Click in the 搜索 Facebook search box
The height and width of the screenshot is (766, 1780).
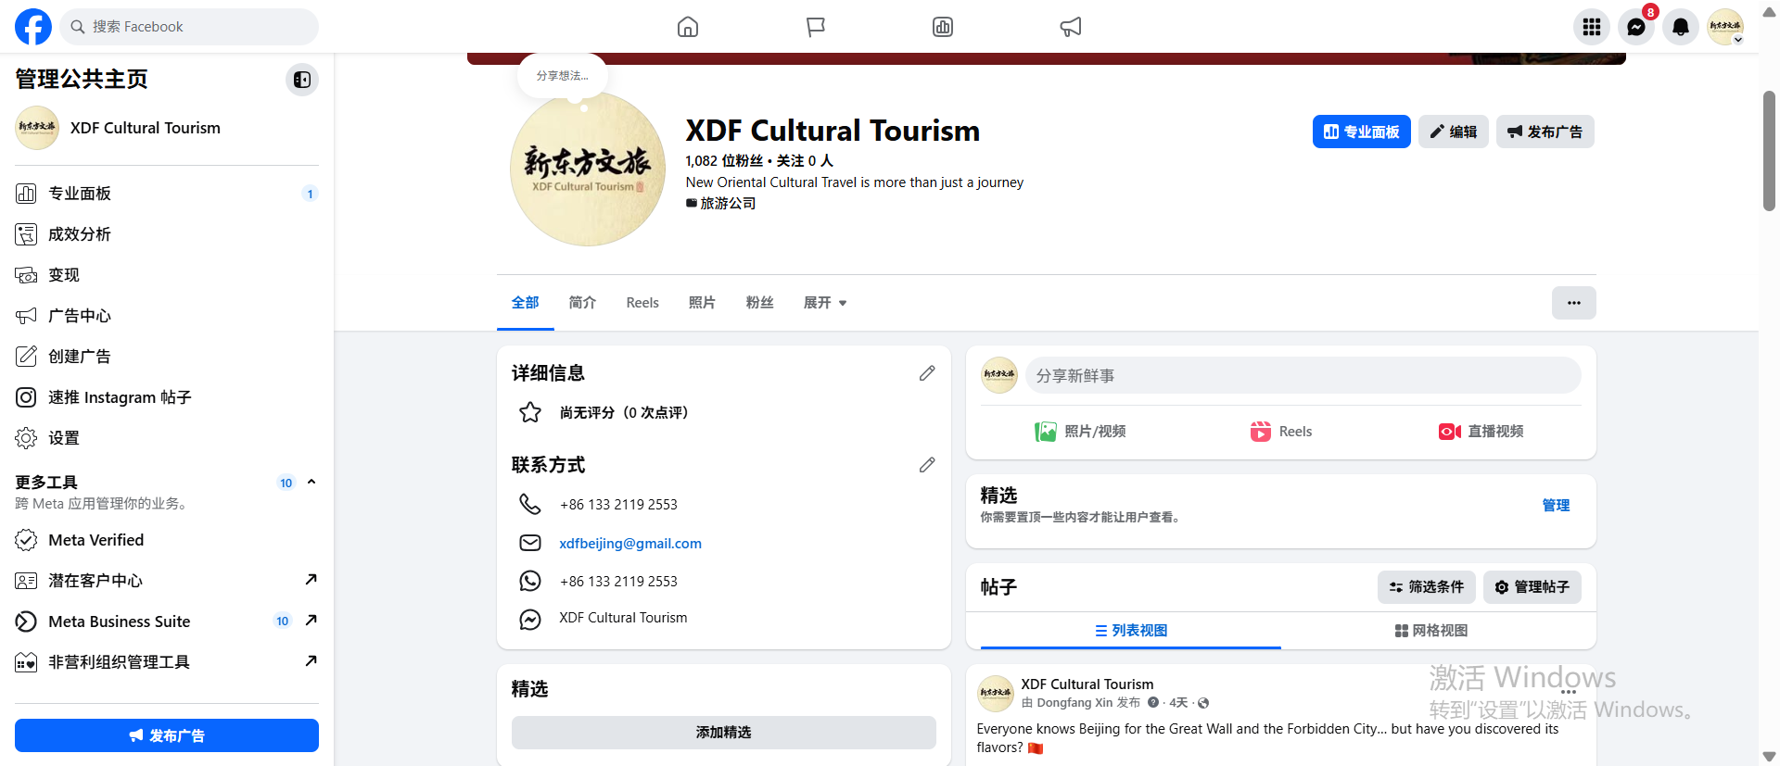coord(189,27)
